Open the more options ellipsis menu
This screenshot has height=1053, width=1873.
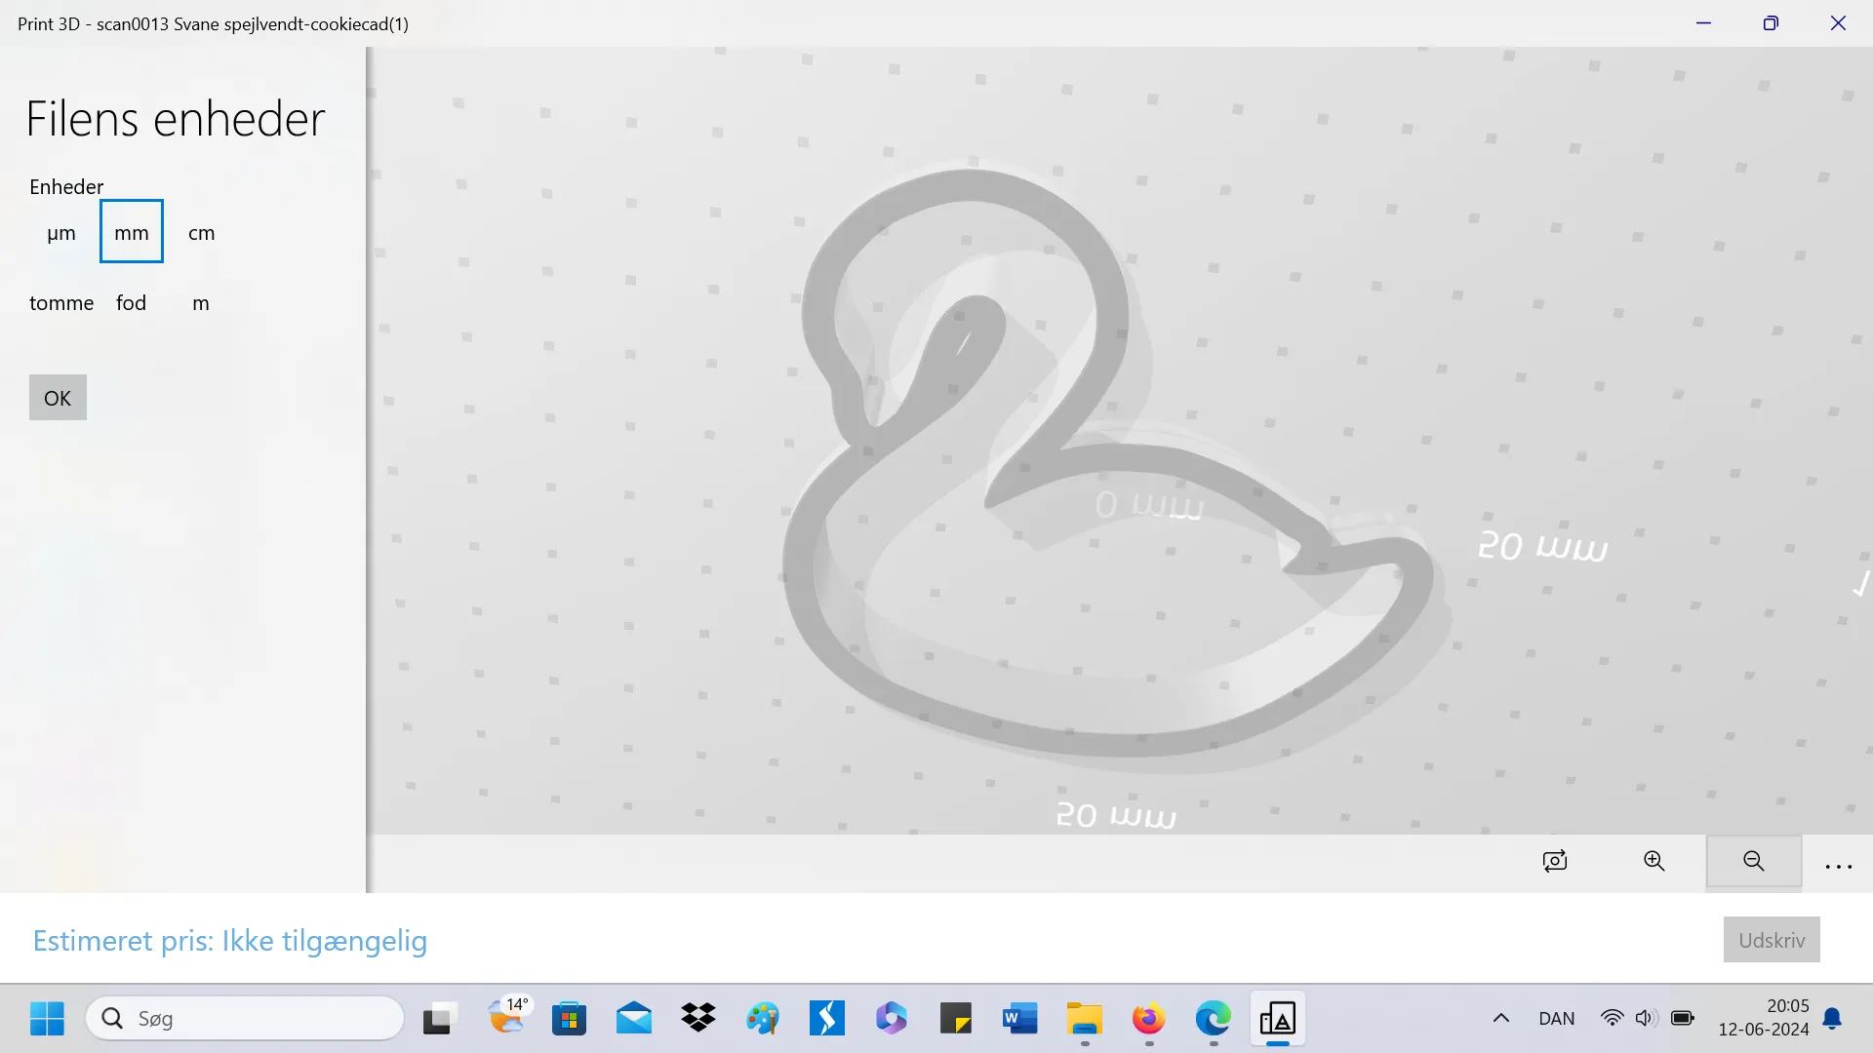[1838, 866]
